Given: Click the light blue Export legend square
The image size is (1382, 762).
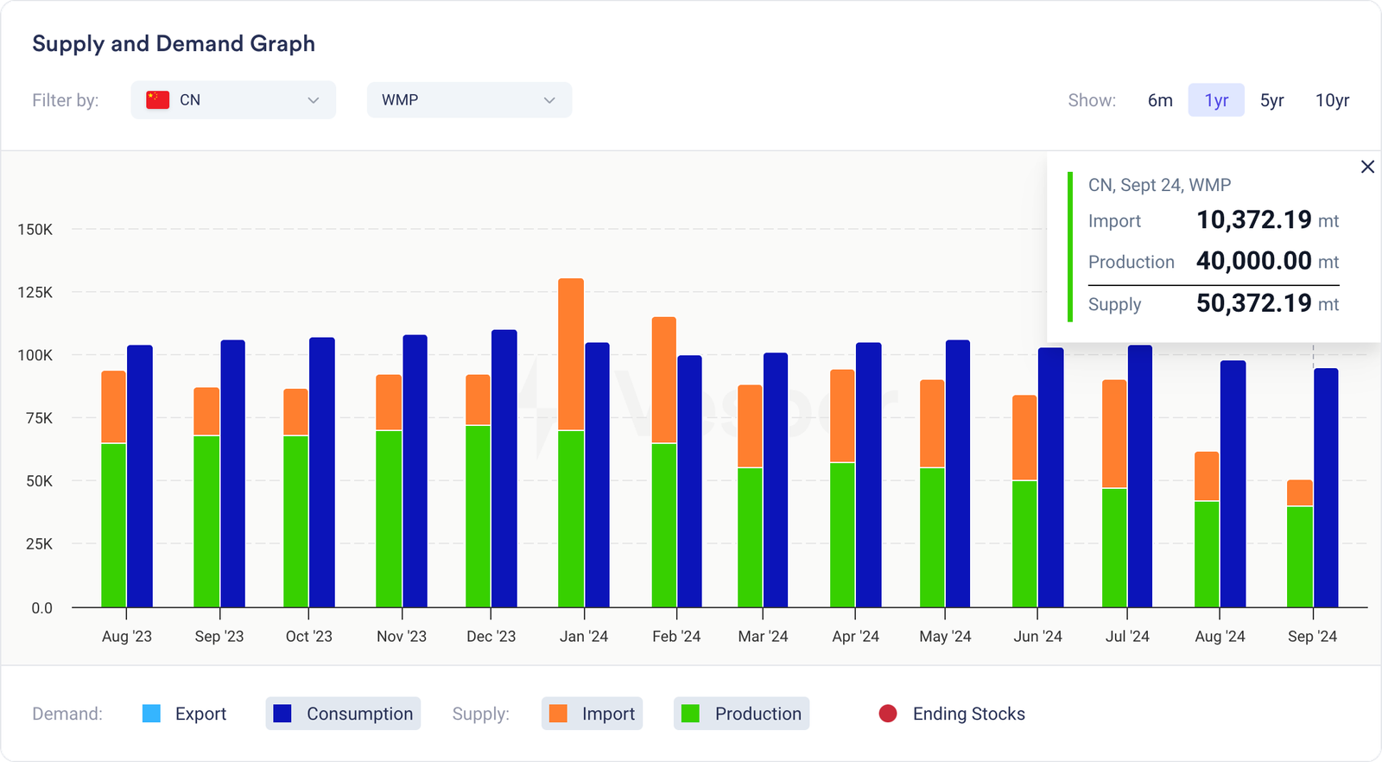Looking at the screenshot, I should pyautogui.click(x=151, y=714).
